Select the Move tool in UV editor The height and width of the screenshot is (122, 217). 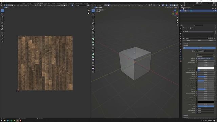(x=2, y=17)
